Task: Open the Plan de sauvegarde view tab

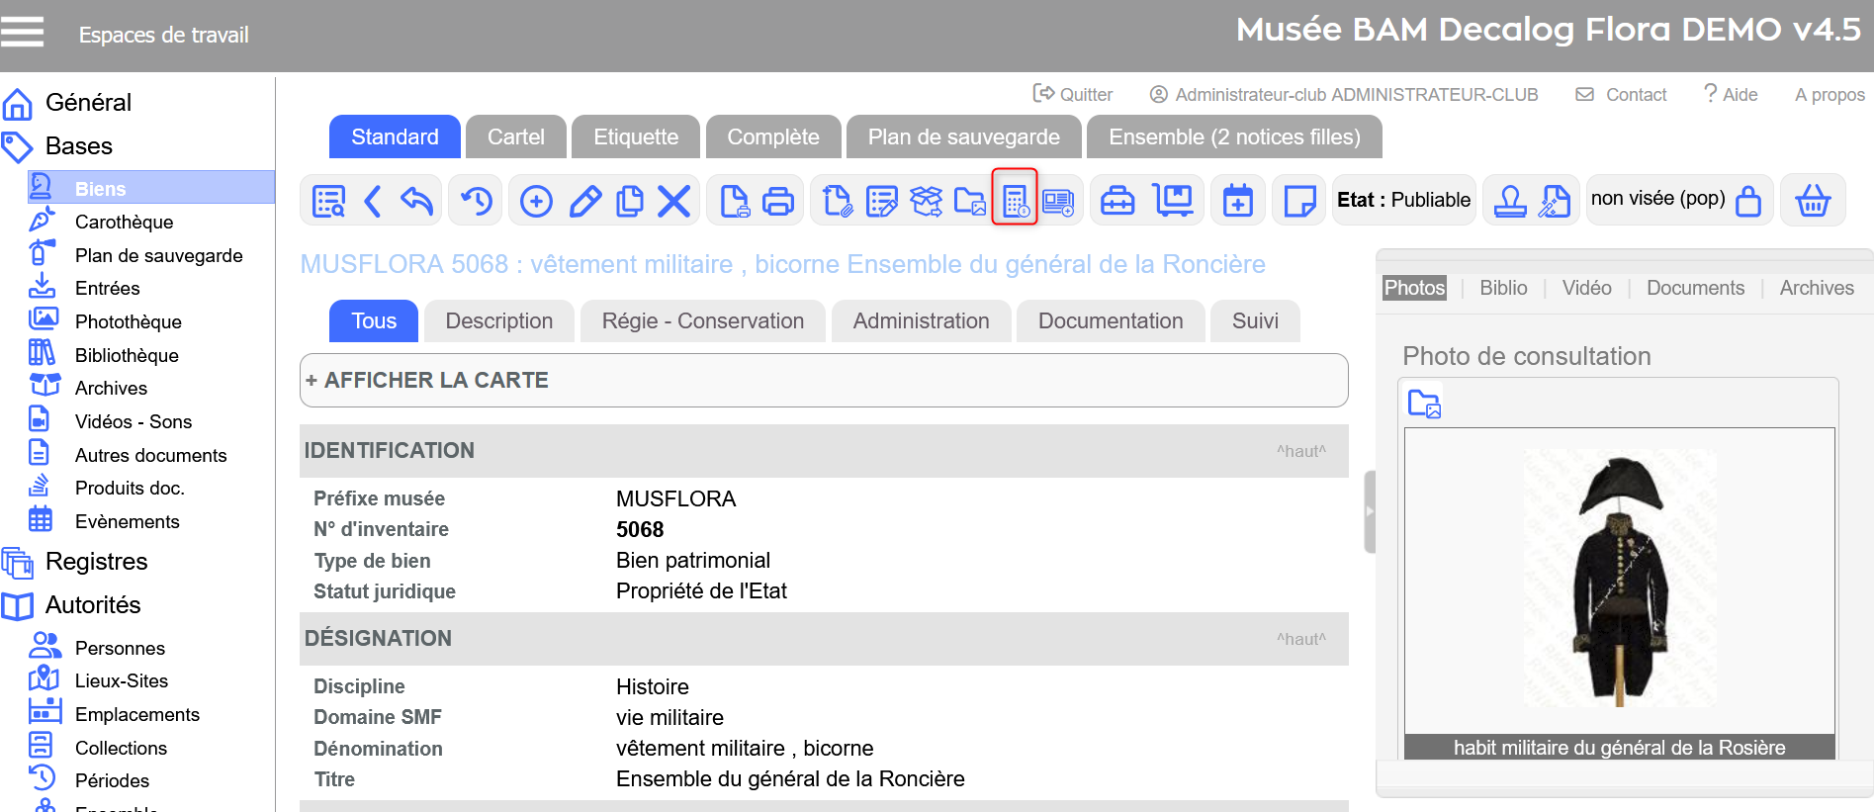Action: click(962, 137)
